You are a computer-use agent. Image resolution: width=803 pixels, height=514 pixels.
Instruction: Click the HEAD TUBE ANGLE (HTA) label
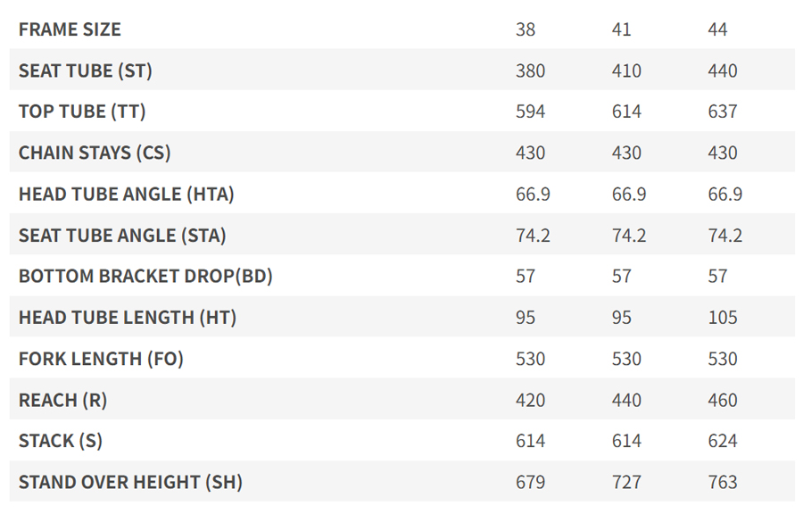pyautogui.click(x=127, y=194)
